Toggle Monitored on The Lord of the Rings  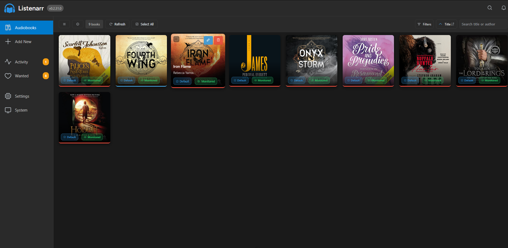pyautogui.click(x=490, y=80)
